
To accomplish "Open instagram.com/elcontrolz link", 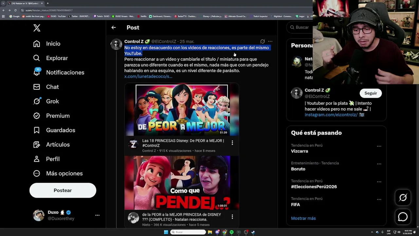I will 331,115.
